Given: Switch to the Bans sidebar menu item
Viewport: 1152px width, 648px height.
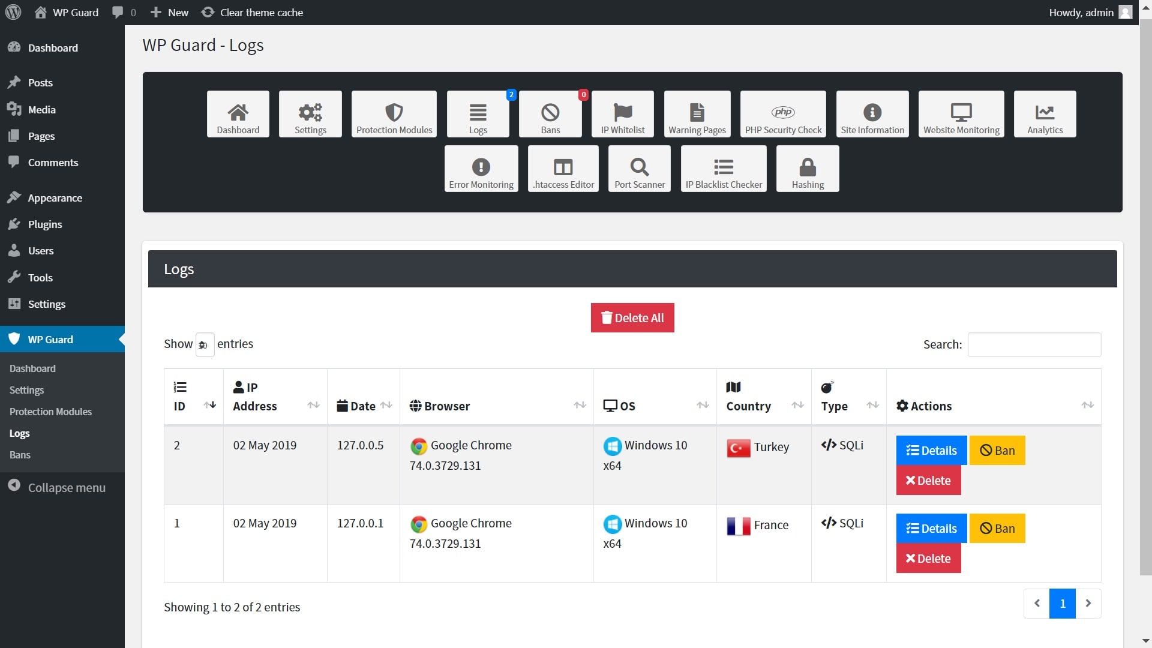Looking at the screenshot, I should [x=20, y=454].
